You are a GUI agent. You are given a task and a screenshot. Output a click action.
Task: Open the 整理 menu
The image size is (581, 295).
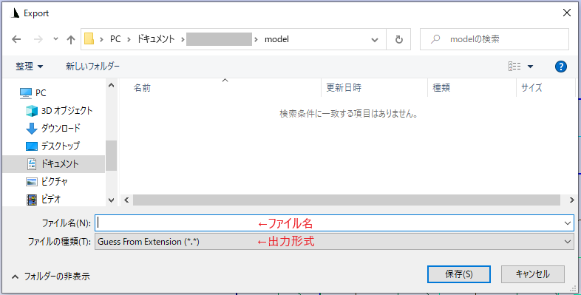30,67
